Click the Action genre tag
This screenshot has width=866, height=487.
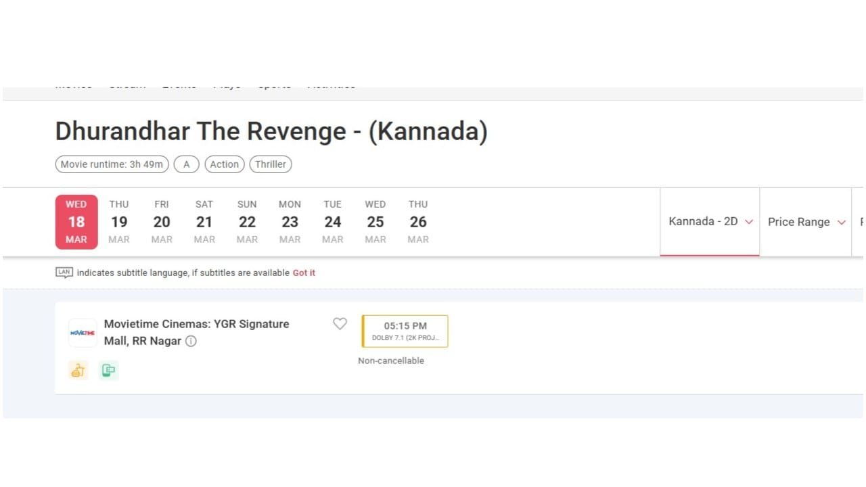[225, 164]
